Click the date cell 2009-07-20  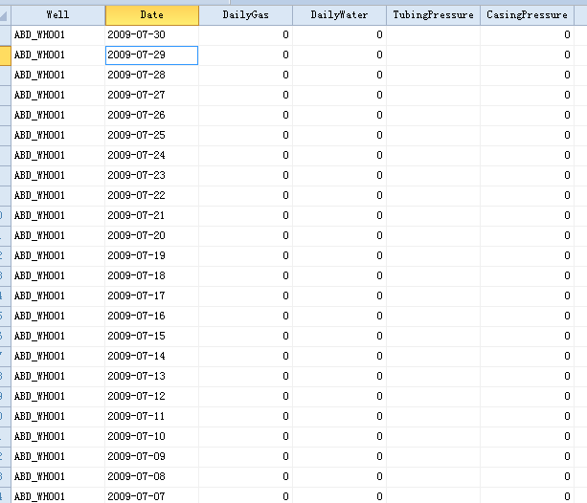point(152,236)
